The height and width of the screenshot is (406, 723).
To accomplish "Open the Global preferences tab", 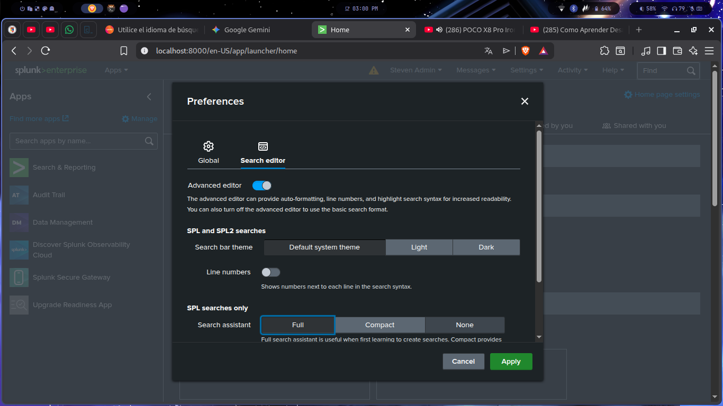I will point(209,152).
